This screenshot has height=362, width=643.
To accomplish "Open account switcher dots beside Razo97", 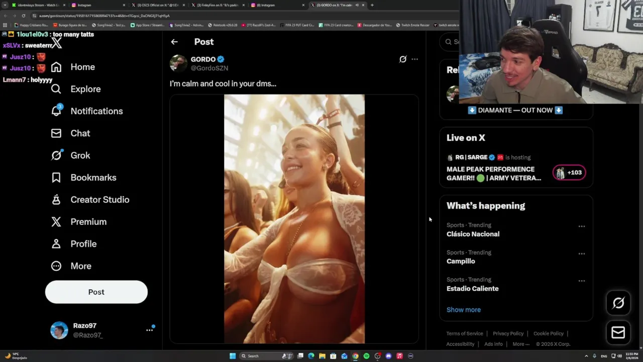I will (x=149, y=330).
